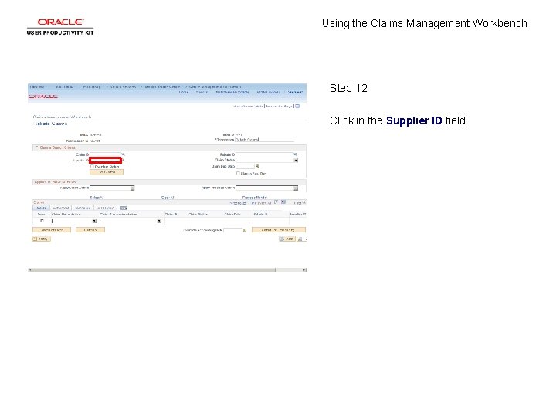Image resolution: width=556 pixels, height=417 pixels.
Task: Tick the Select checkbox in the claims grid row
Action: [42, 221]
